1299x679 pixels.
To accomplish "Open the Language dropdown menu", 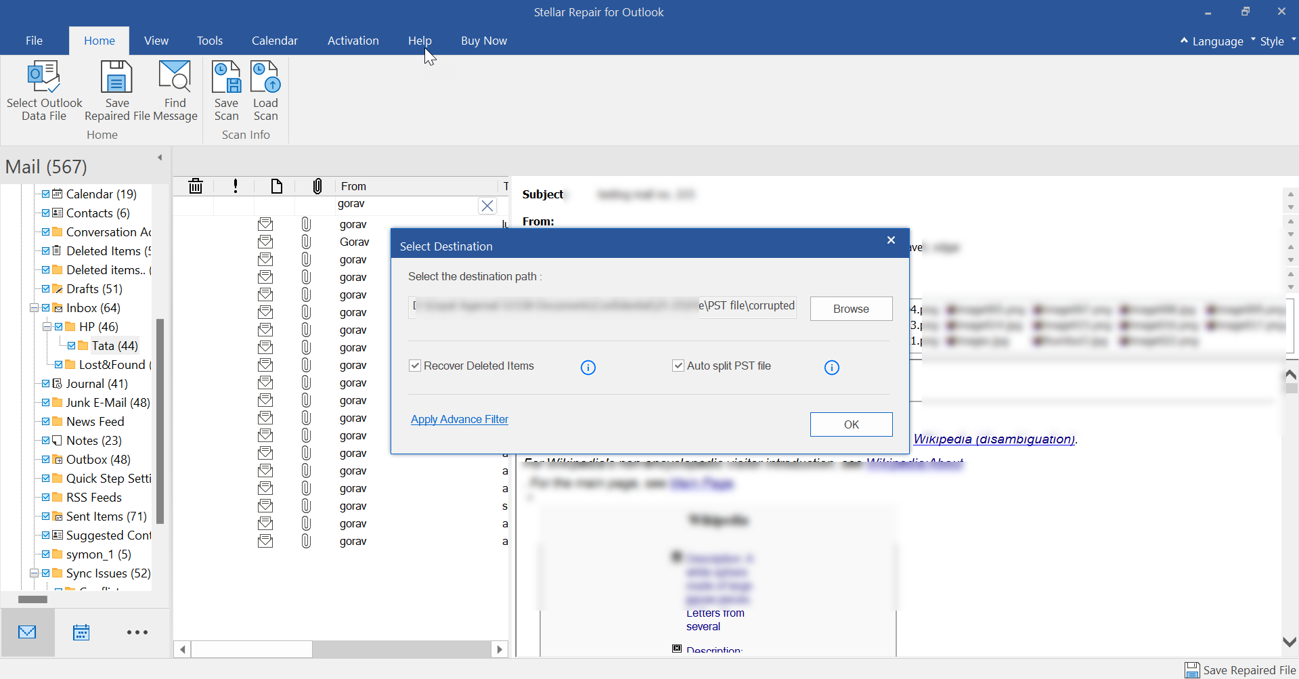I will pos(1217,41).
